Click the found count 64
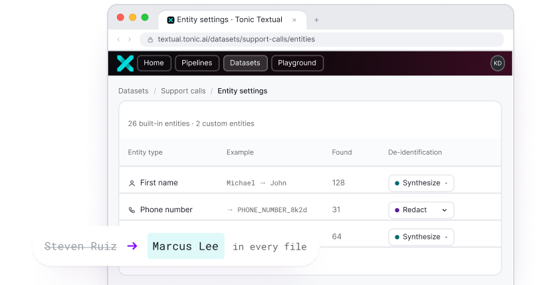Image resolution: width=539 pixels, height=285 pixels. click(337, 236)
